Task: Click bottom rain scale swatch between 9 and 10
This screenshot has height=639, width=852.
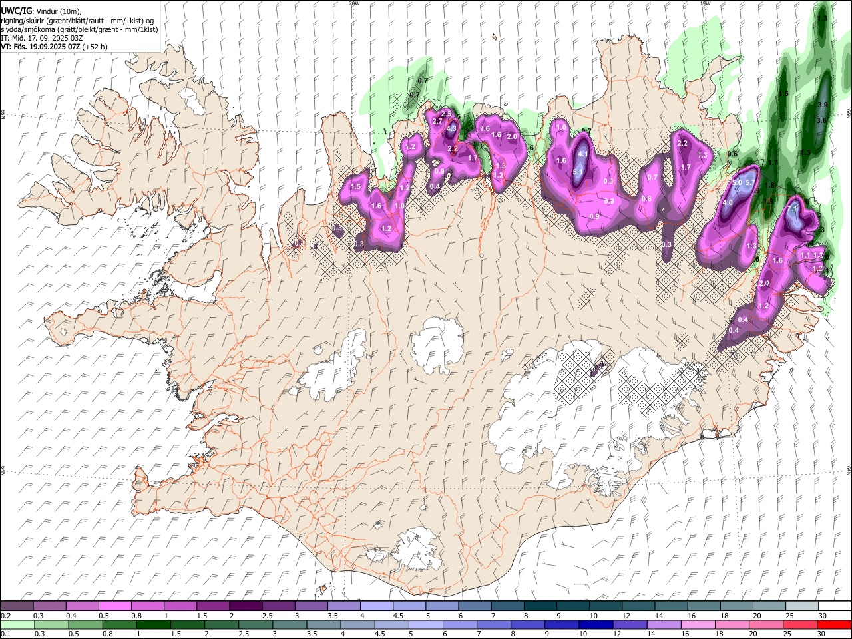Action: 562,624
